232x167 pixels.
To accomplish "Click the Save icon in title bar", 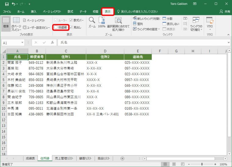I will (x=7, y=4).
